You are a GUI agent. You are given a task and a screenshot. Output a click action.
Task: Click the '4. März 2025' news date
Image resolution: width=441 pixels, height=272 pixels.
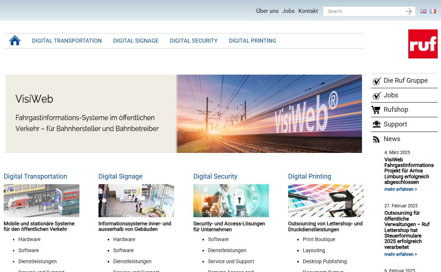click(397, 153)
